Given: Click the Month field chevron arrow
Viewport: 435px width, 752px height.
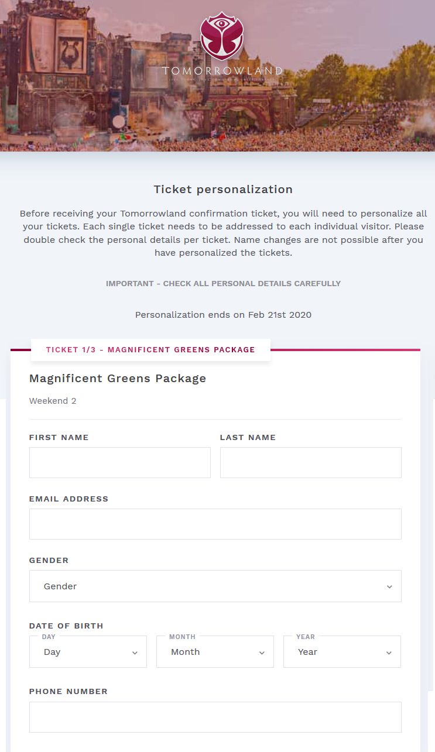Looking at the screenshot, I should coord(261,651).
